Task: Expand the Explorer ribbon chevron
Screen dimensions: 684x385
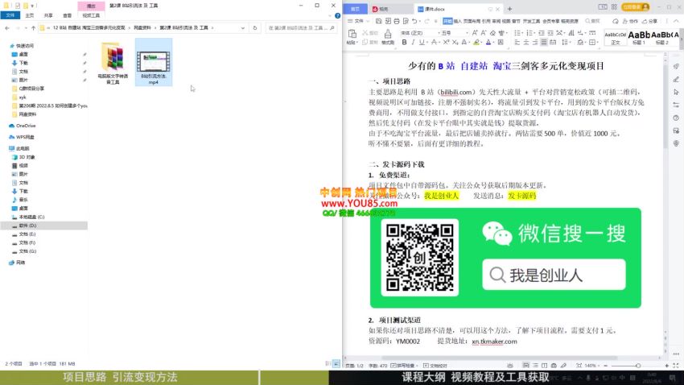Action: tap(330, 16)
